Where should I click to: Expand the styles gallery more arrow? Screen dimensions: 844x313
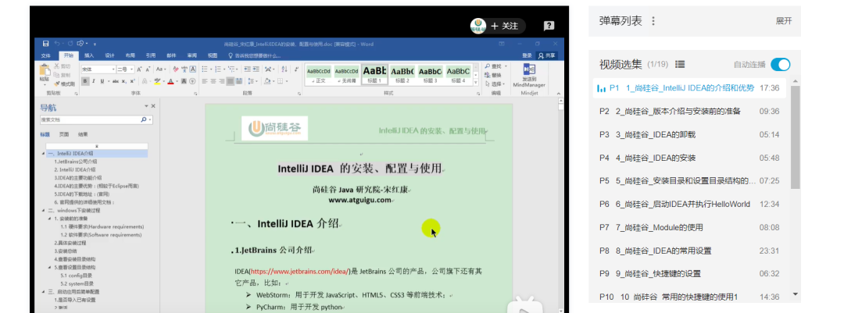(x=475, y=82)
